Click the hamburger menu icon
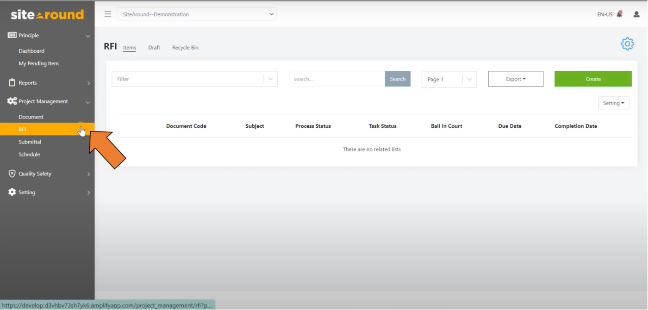The width and height of the screenshot is (648, 310). (107, 14)
